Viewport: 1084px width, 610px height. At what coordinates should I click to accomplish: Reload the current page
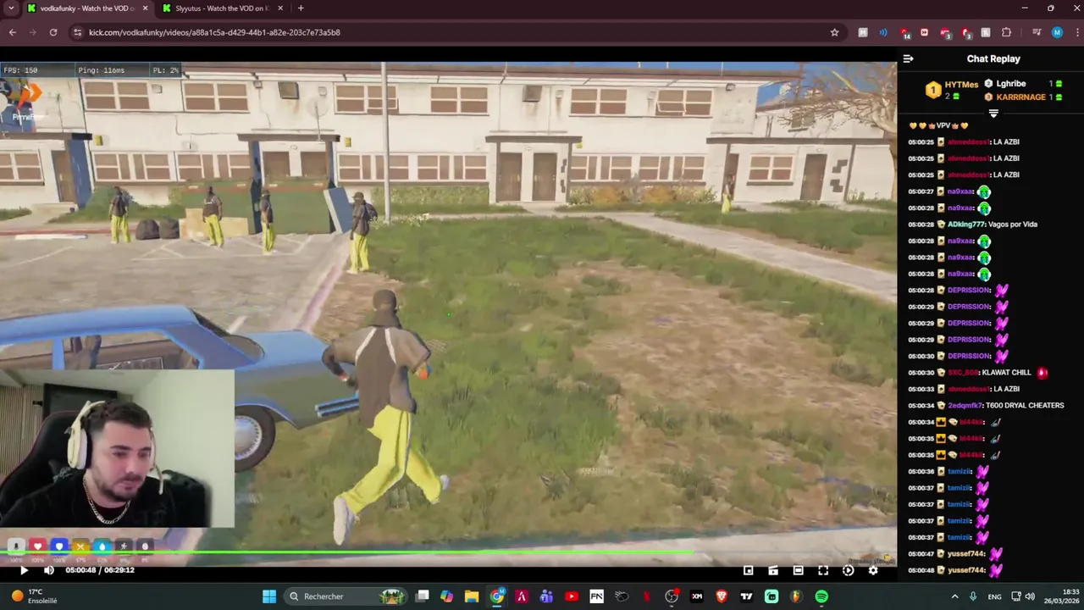click(x=53, y=32)
